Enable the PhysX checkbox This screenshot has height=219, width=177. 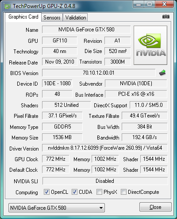[x=99, y=192]
